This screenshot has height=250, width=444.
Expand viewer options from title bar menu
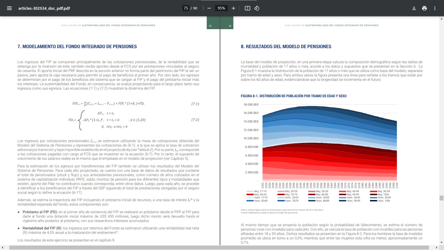pyautogui.click(x=435, y=8)
